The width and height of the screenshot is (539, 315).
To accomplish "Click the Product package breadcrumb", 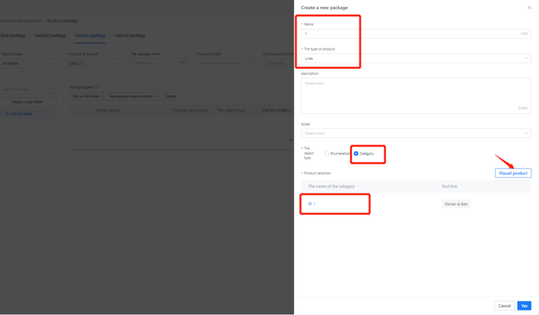I will [62, 21].
